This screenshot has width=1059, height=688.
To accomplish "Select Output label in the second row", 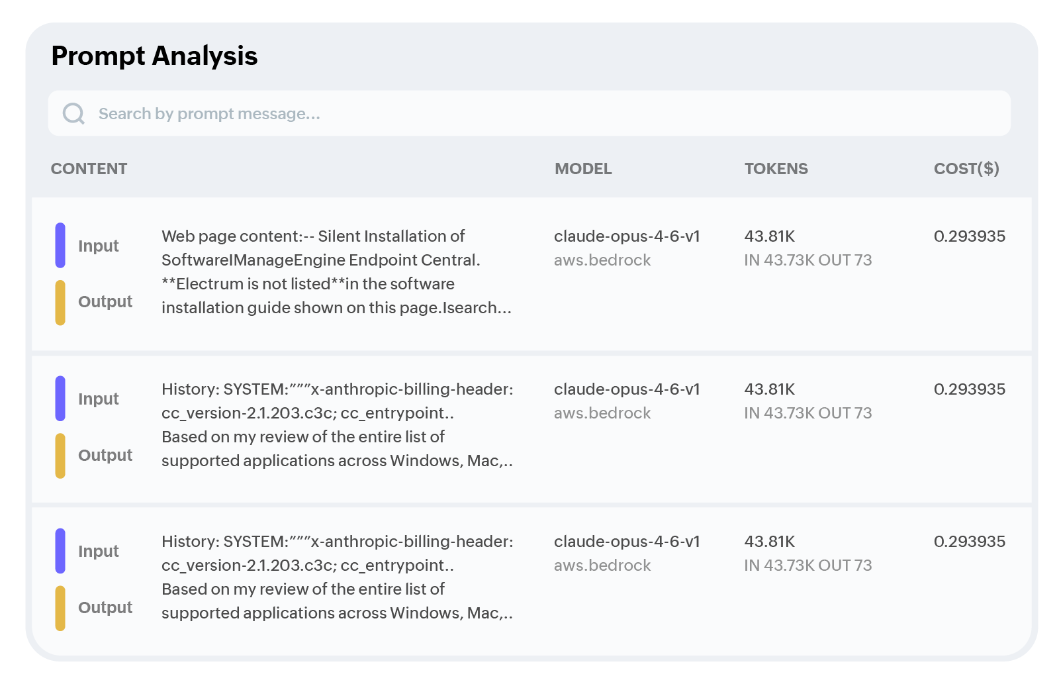I will click(x=105, y=455).
